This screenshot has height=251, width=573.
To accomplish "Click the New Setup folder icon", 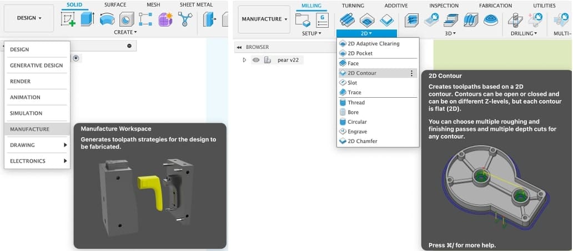I will 303,20.
